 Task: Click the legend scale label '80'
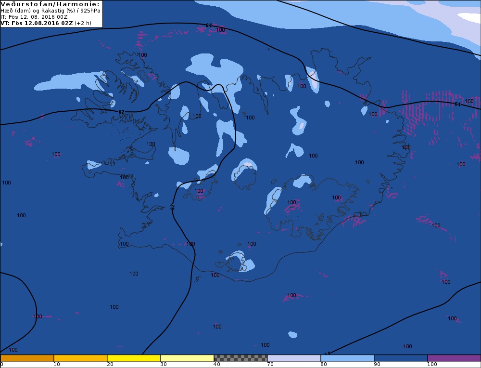coord(323,365)
